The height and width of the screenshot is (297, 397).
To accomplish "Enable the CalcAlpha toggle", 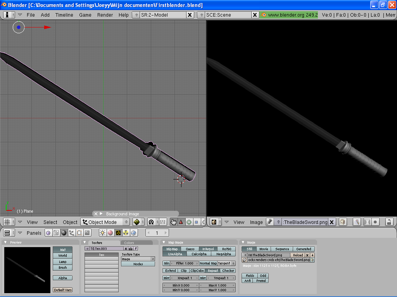I will pyautogui.click(x=199, y=254).
